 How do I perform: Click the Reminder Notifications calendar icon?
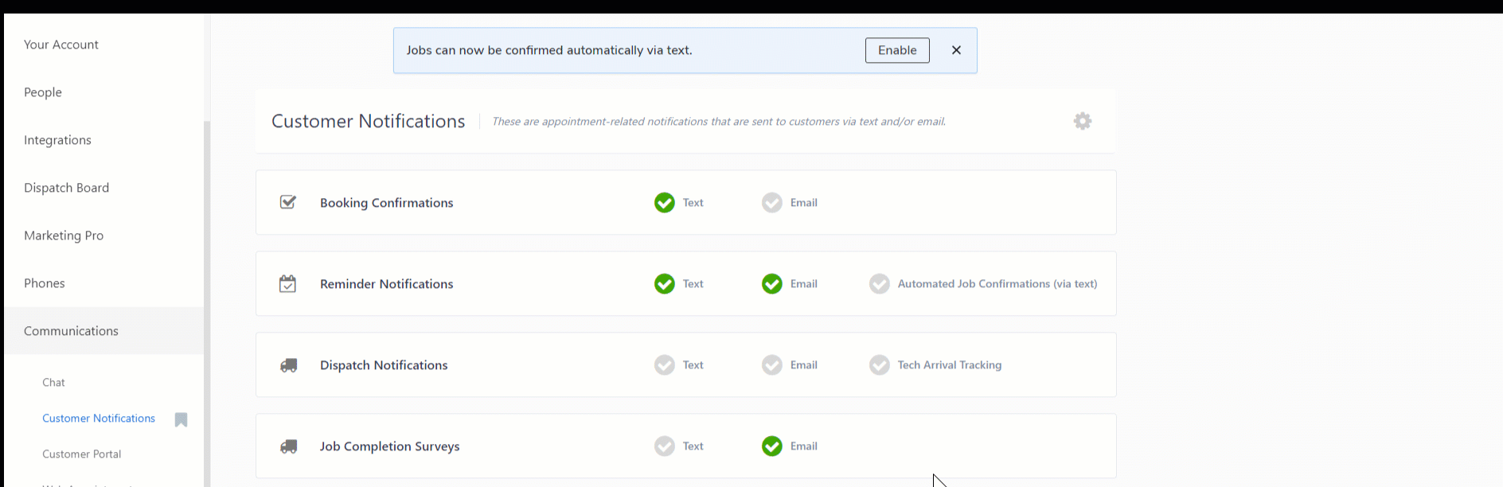coord(287,283)
